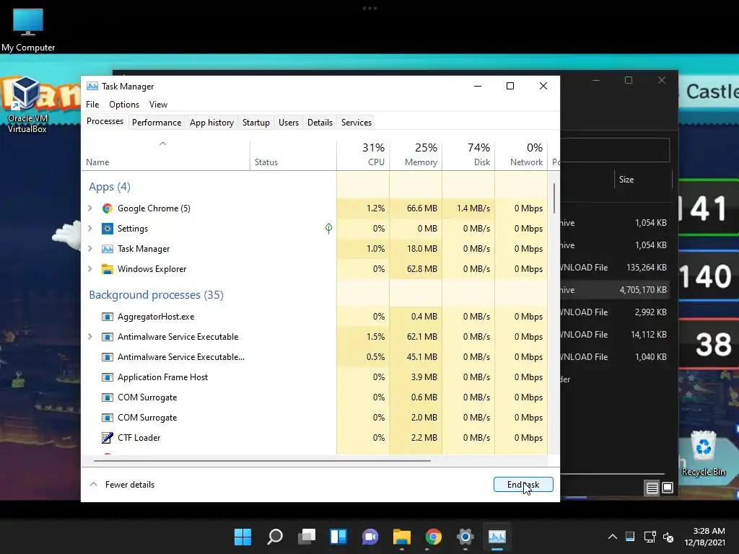
Task: Click the CTF Loader icon
Action: click(108, 438)
